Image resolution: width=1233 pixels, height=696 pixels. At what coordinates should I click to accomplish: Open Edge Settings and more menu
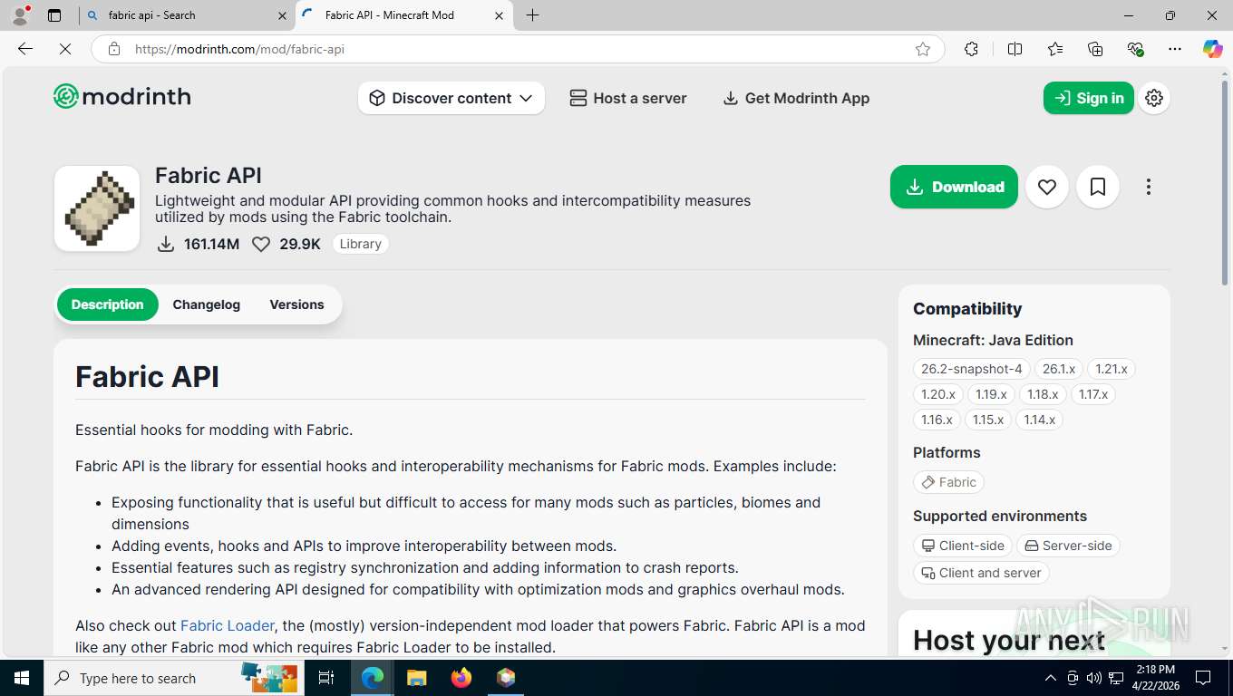1175,49
